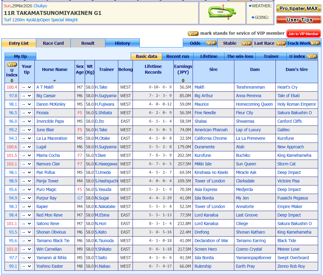Open tip dropdown for Win Carnelian
Image resolution: width=323 pixels, height=275 pixels.
tap(27, 249)
